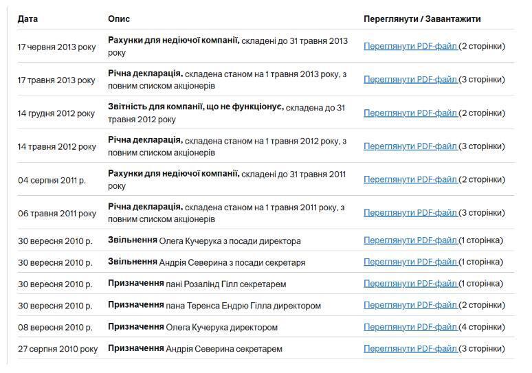Open PDF link for 17 червня 2013 accounts
This screenshot has height=373, width=532.
pos(410,46)
